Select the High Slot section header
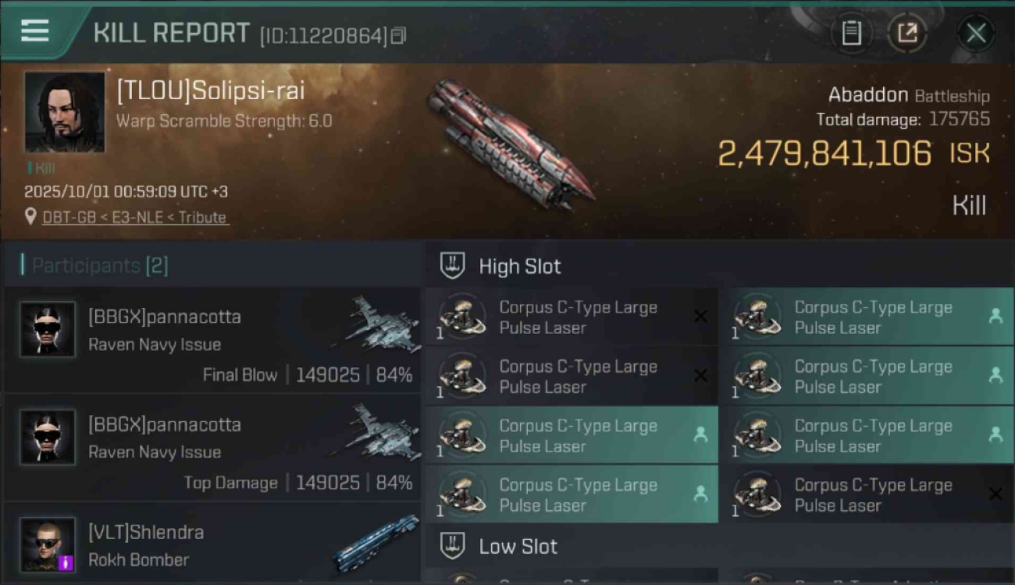This screenshot has width=1015, height=585. point(520,266)
